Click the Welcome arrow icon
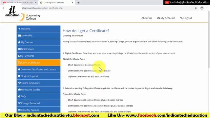This screenshot has height=118, width=210. point(19,29)
